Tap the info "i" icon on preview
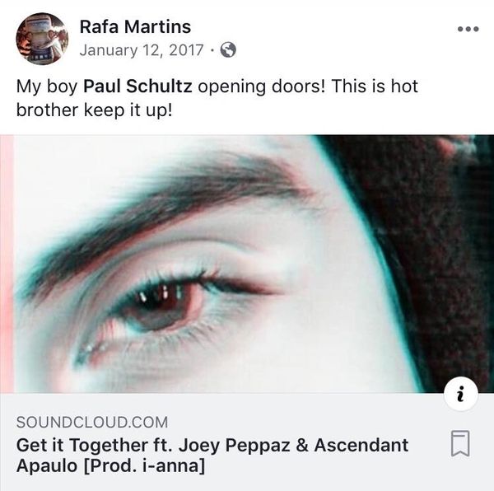494x491 pixels. click(461, 395)
